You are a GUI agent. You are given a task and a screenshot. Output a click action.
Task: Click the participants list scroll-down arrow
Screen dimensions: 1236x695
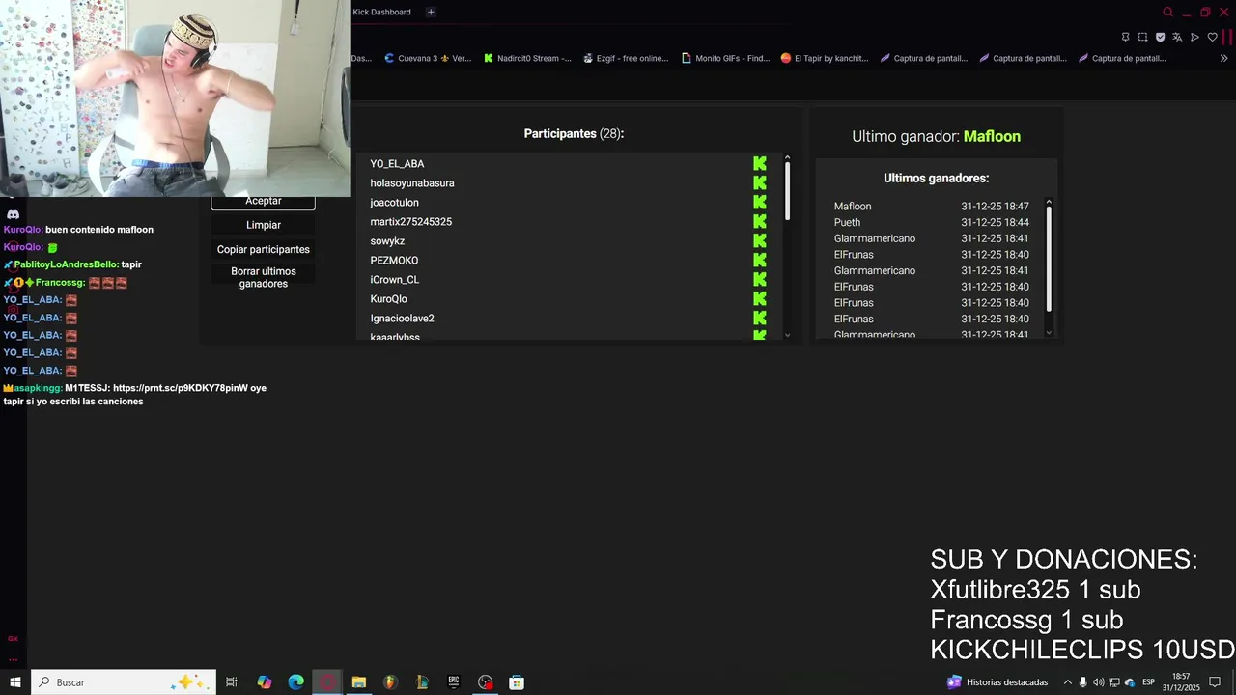[788, 335]
